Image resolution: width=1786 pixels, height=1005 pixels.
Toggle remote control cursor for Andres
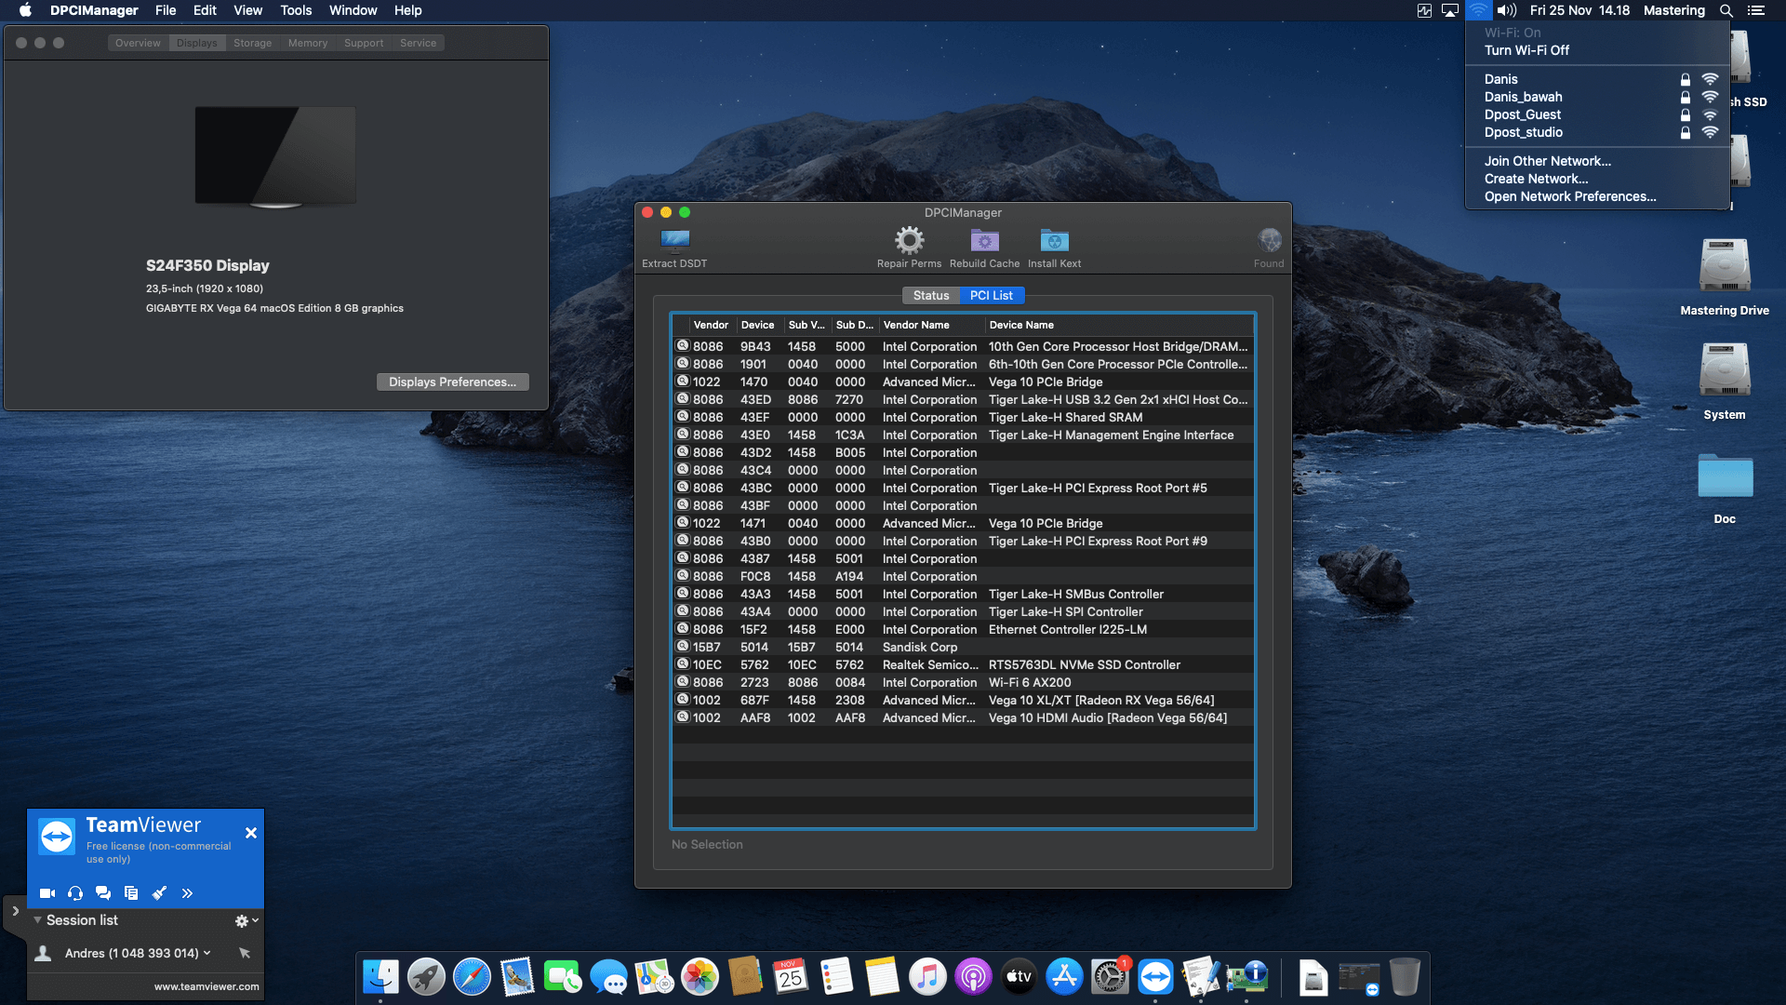coord(245,953)
